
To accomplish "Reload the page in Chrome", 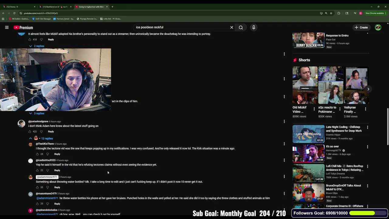I will click(14, 13).
